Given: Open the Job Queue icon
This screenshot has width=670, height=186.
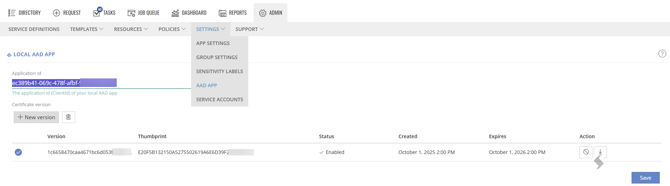Looking at the screenshot, I should (132, 13).
